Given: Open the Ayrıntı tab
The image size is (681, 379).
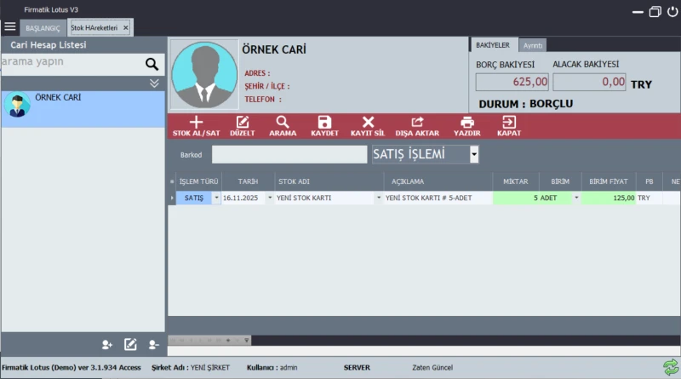Looking at the screenshot, I should [533, 44].
